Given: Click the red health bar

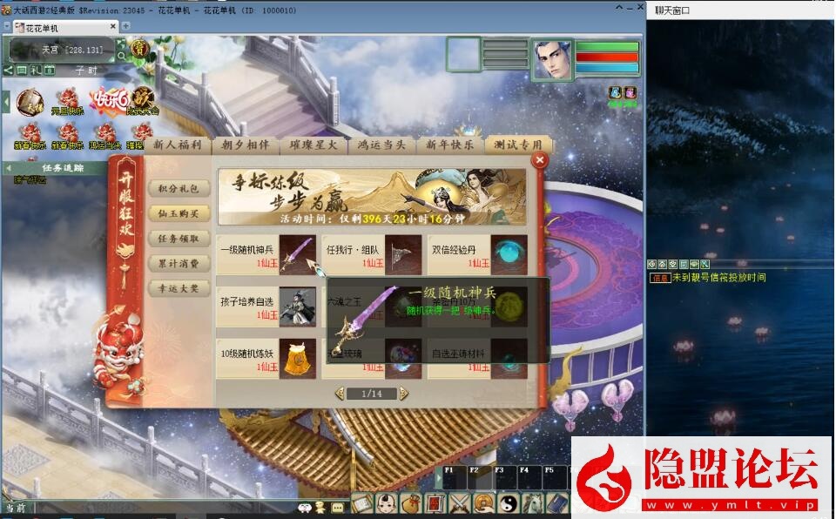Looking at the screenshot, I should pos(606,57).
